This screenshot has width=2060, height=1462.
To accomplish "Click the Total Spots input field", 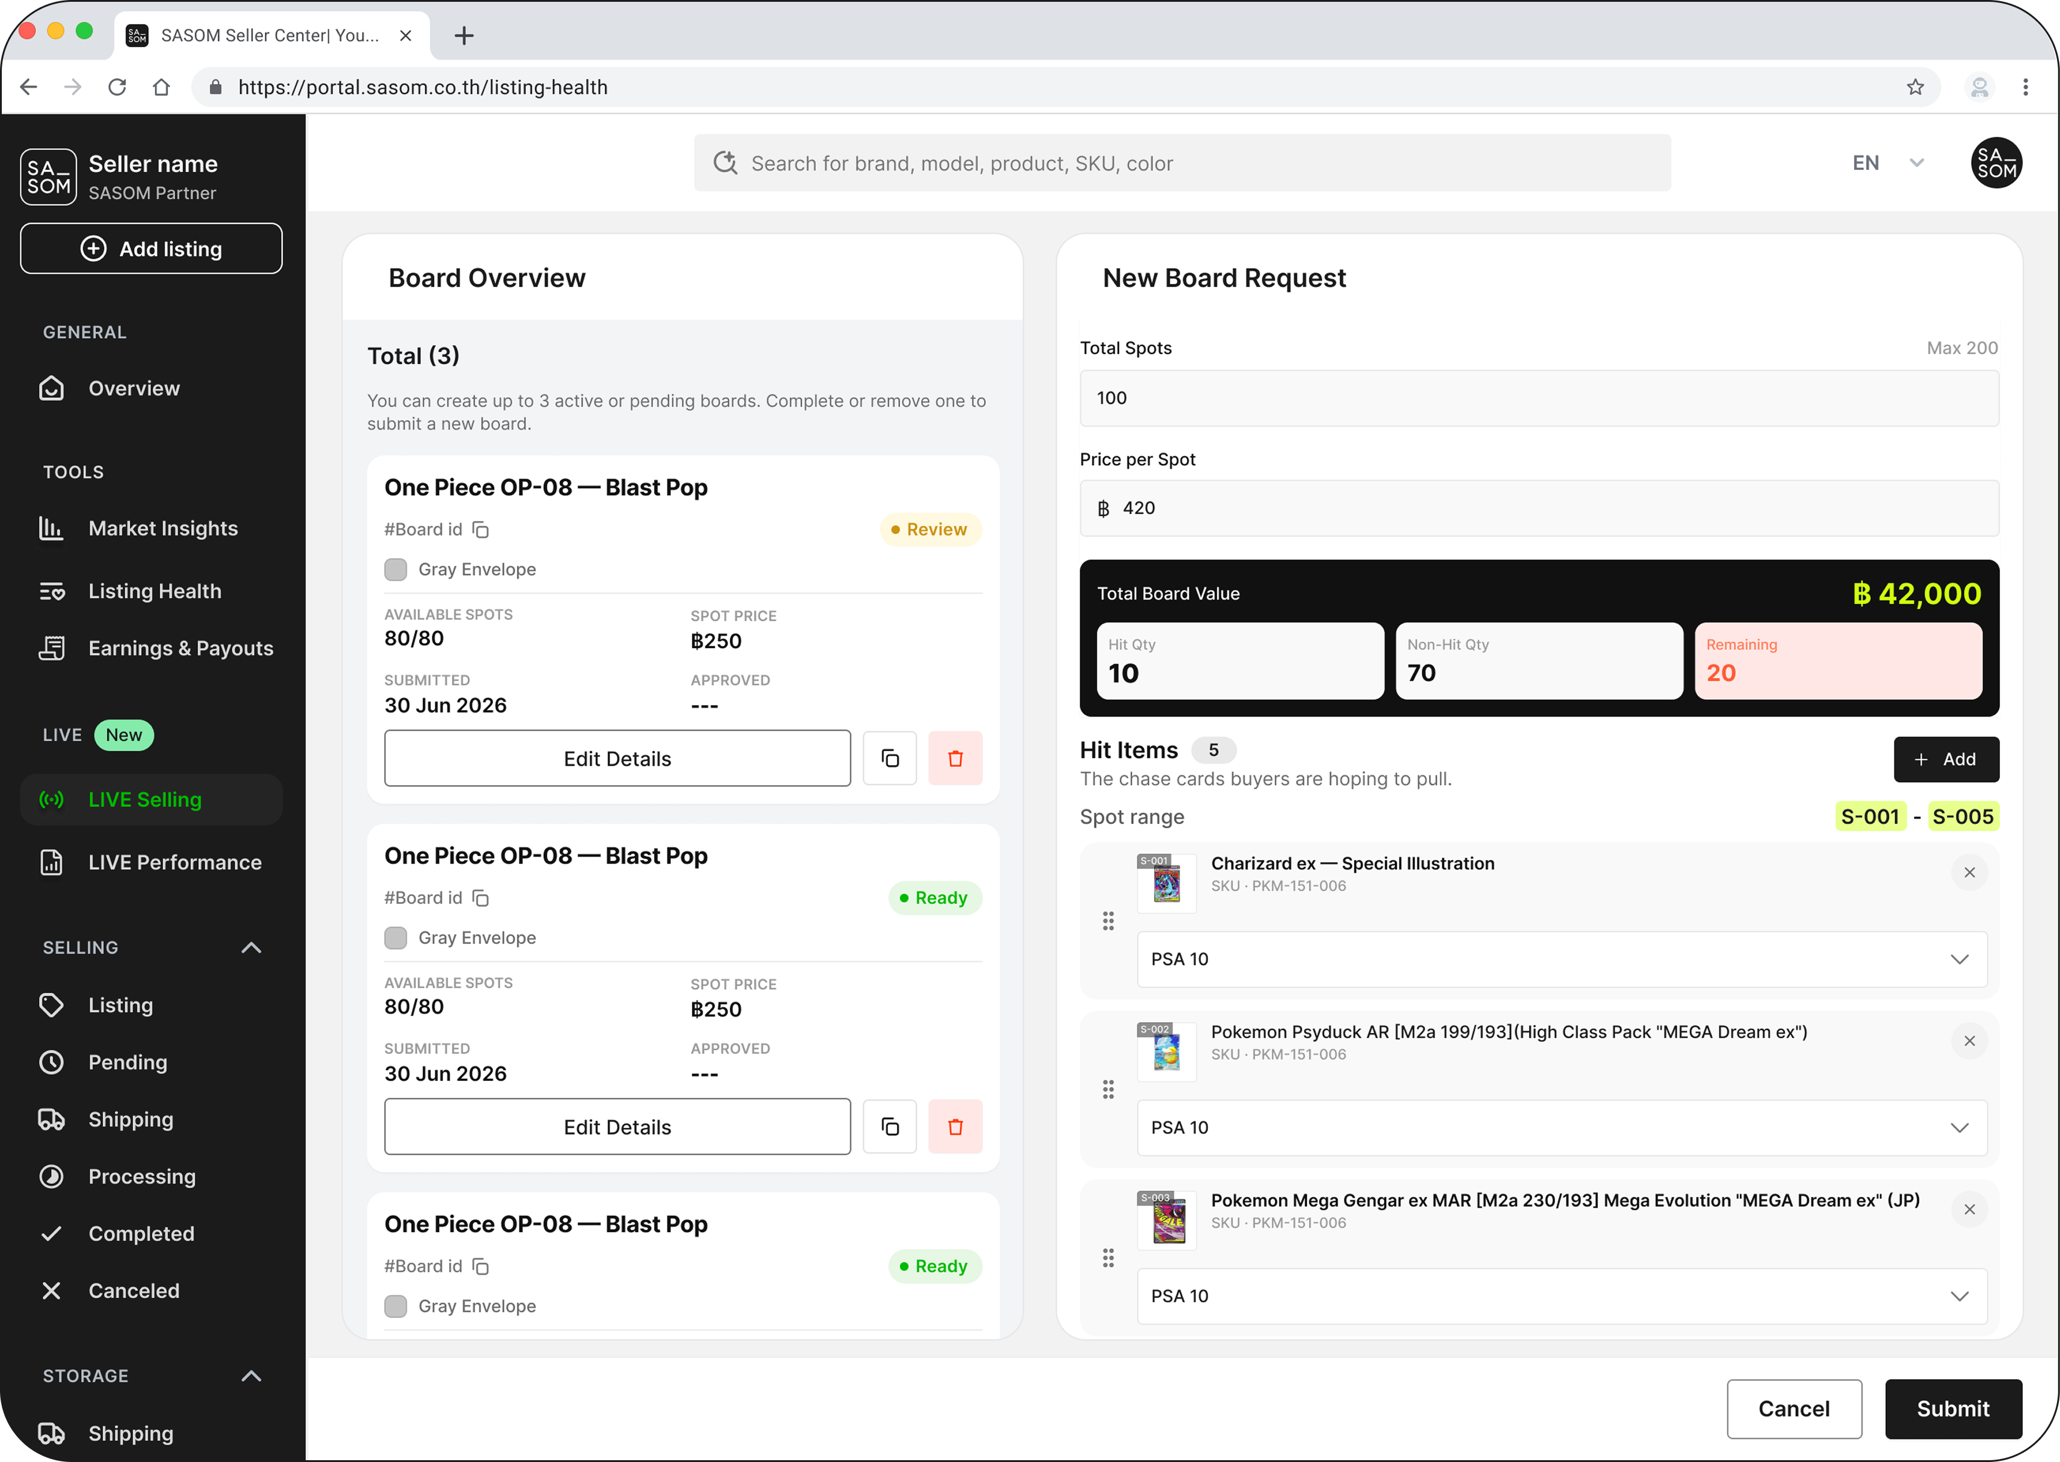I will click(x=1539, y=398).
